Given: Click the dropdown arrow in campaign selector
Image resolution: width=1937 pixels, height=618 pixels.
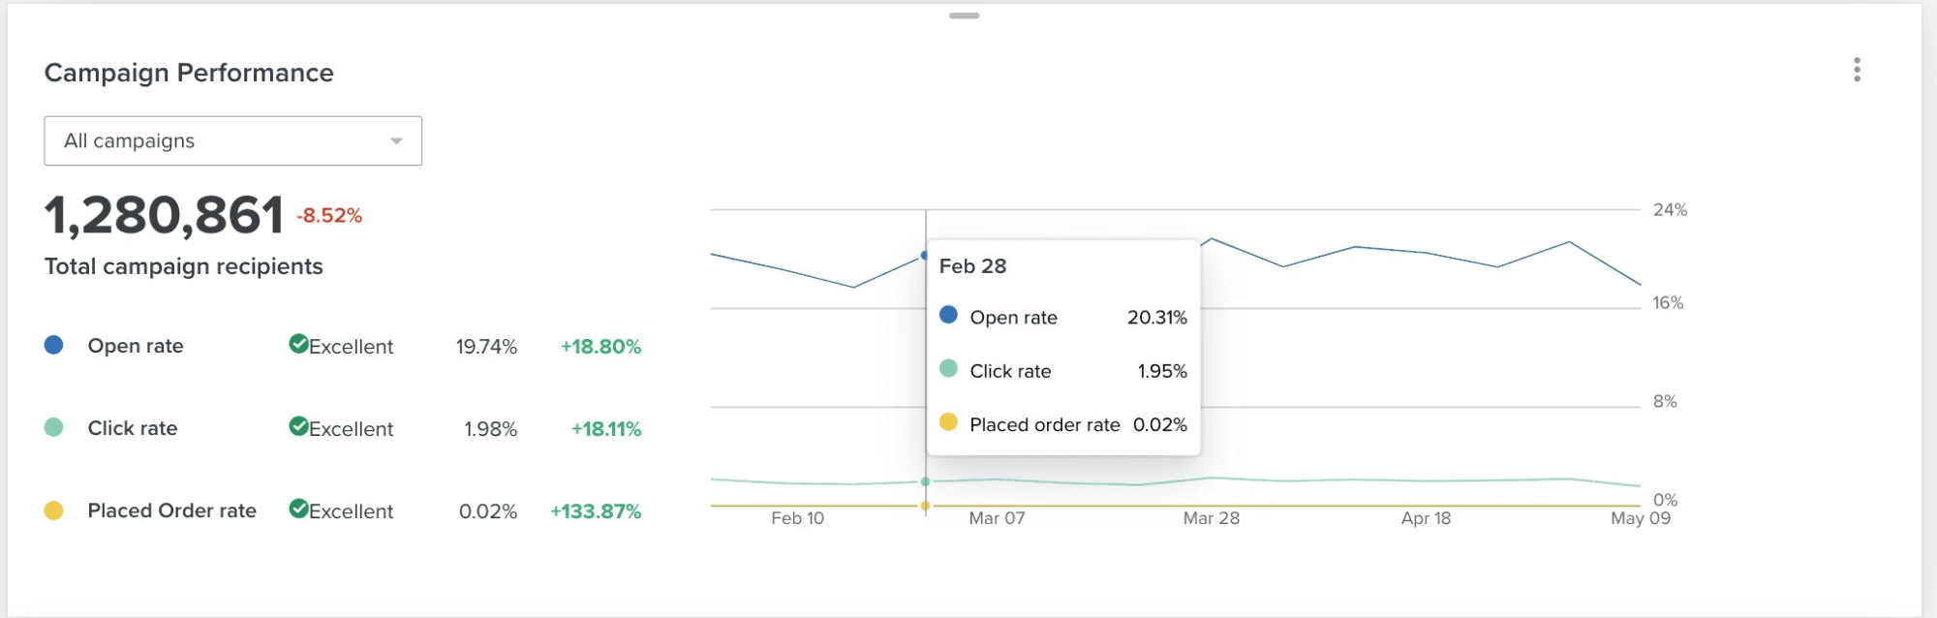Looking at the screenshot, I should coord(396,141).
